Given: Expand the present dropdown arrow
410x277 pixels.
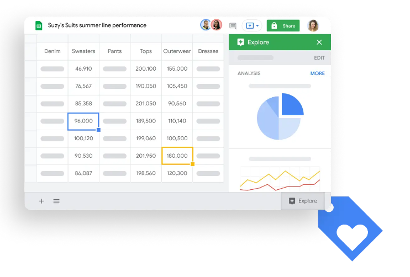Looking at the screenshot, I should (x=257, y=26).
